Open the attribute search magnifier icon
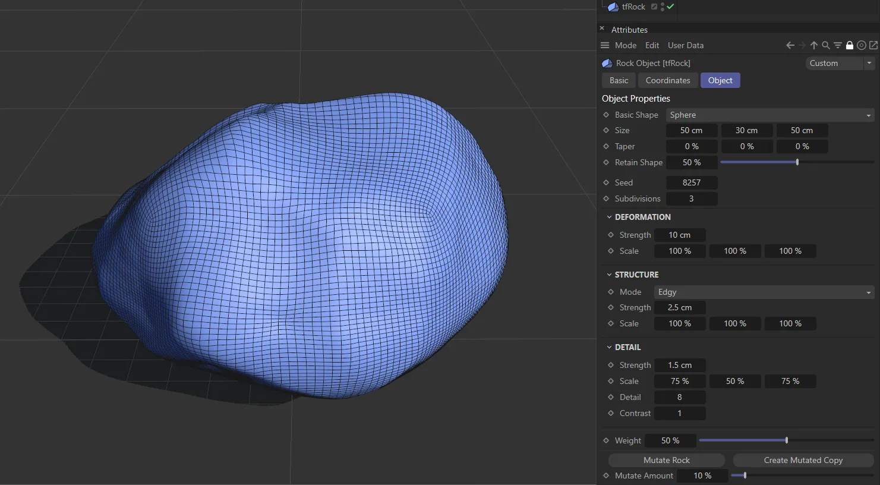Image resolution: width=880 pixels, height=485 pixels. pos(826,45)
